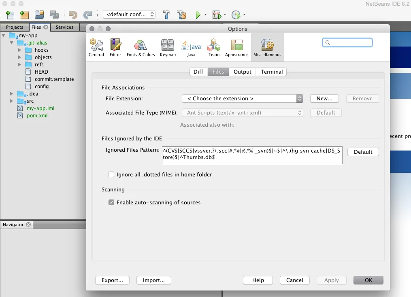Viewport: 411px width, 297px height.
Task: Click the Build Project hammer icon
Action: coord(166,15)
